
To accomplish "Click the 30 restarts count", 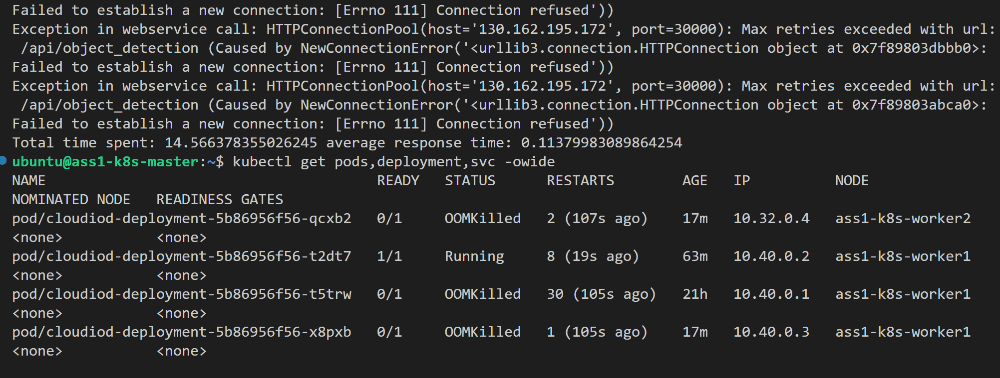I will (555, 294).
